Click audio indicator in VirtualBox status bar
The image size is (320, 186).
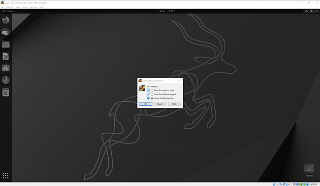pyautogui.click(x=281, y=184)
